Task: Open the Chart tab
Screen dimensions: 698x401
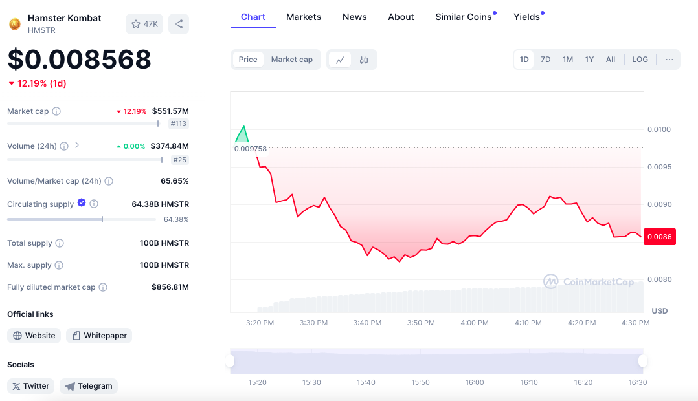Action: 253,17
